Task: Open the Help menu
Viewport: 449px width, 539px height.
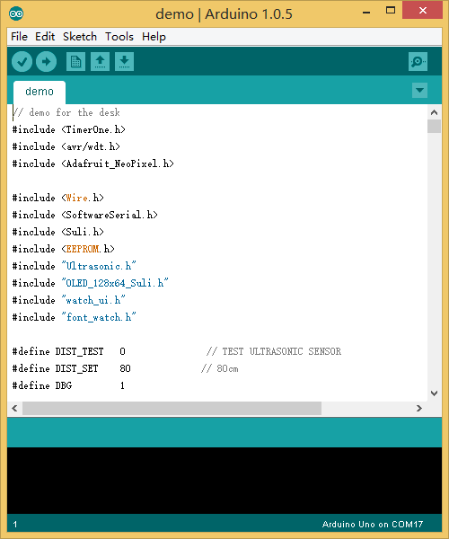Action: pyautogui.click(x=154, y=37)
